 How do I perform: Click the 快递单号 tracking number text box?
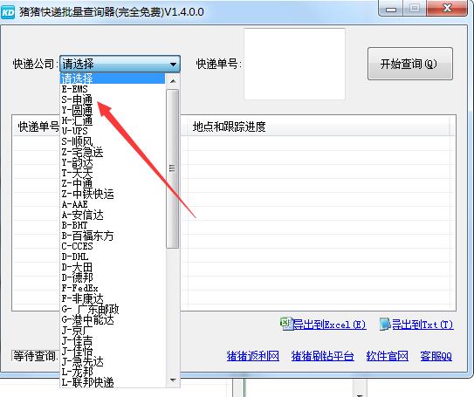[x=294, y=64]
